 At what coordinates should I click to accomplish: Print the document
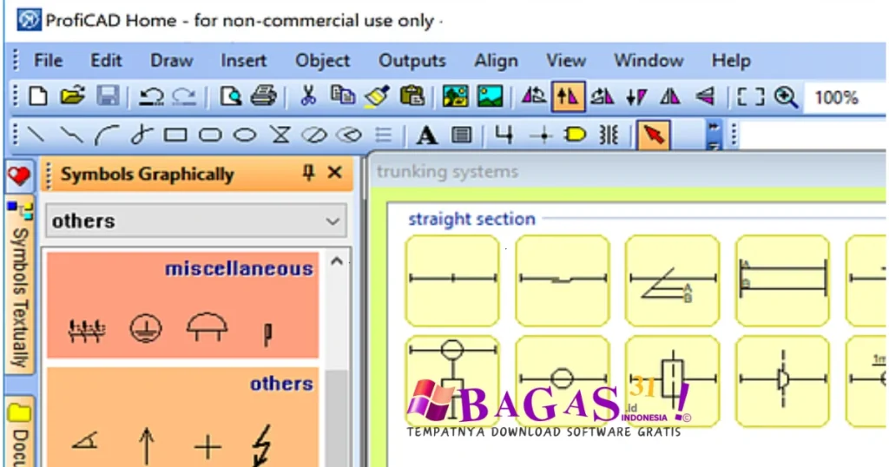pos(264,96)
